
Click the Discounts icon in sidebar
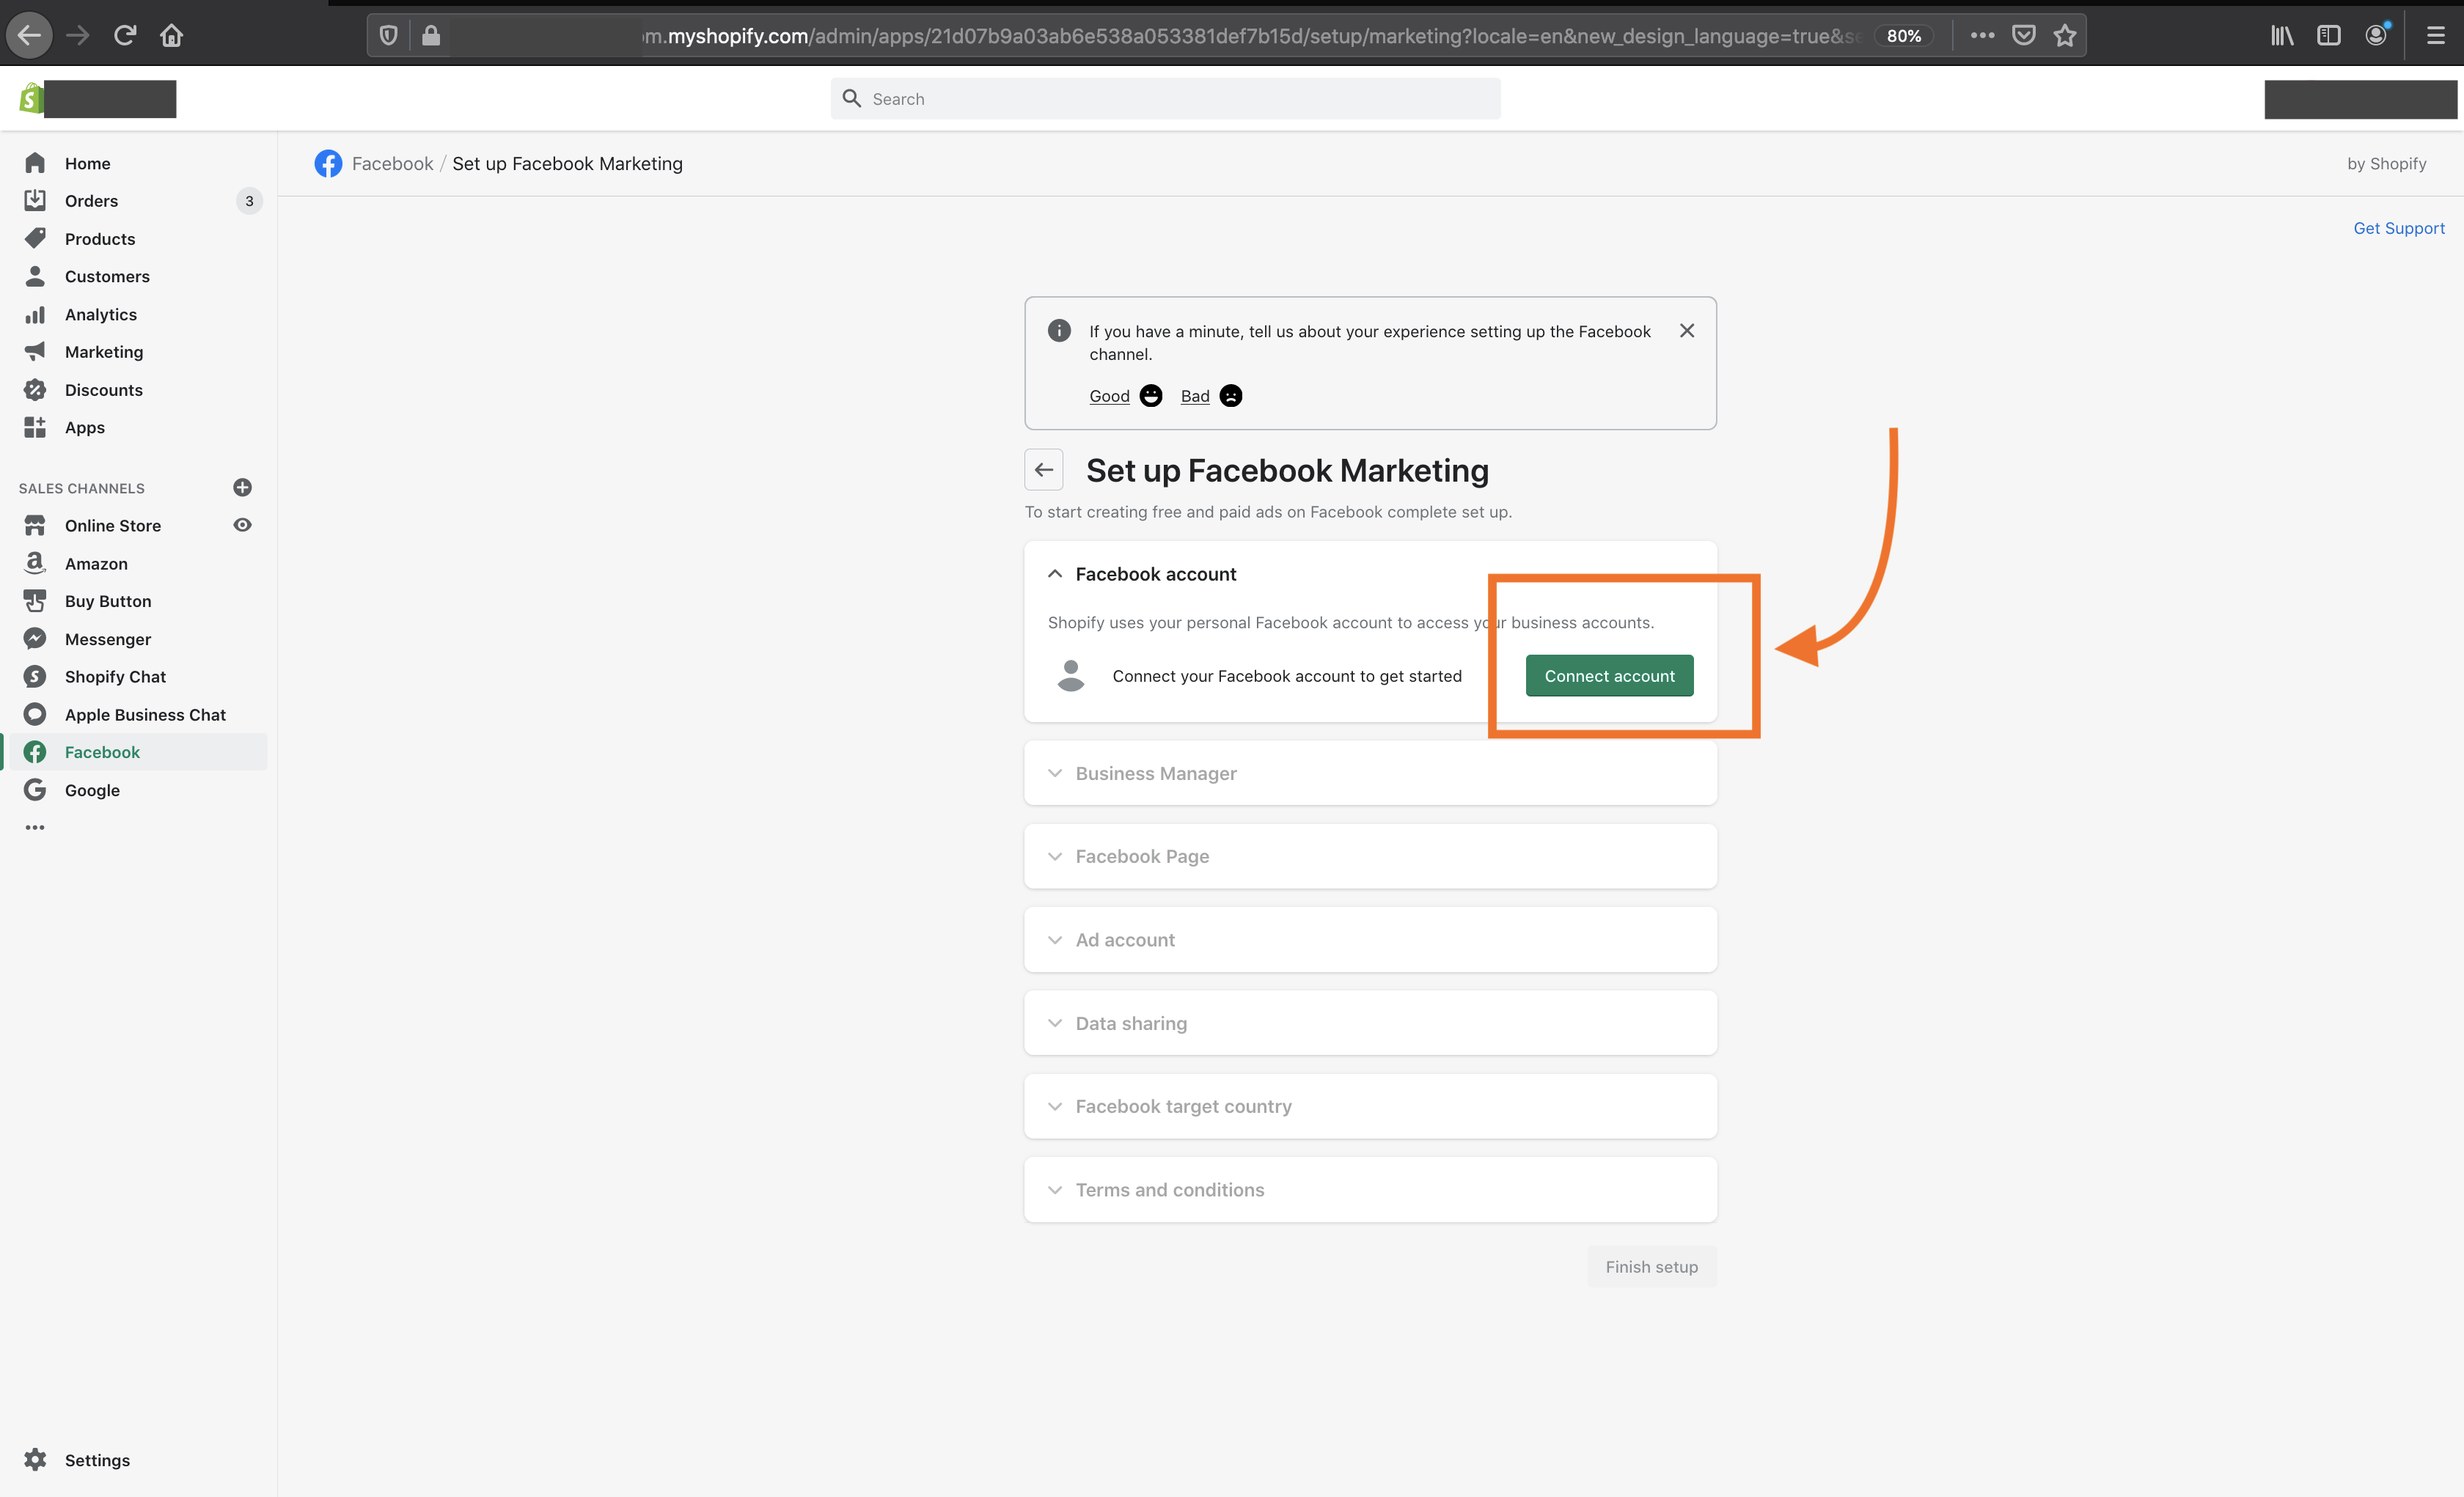[35, 390]
